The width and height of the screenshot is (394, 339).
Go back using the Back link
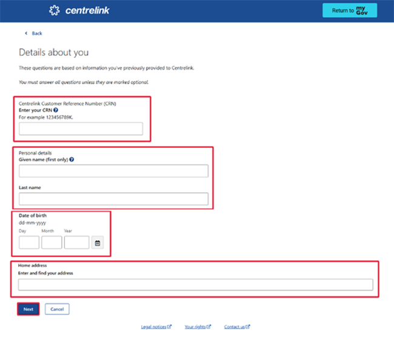point(36,33)
